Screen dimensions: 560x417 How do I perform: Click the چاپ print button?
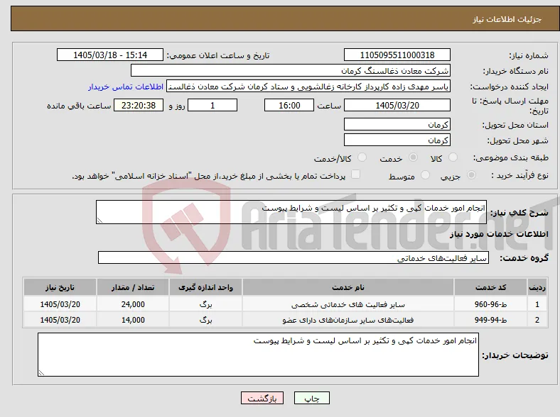(x=312, y=398)
